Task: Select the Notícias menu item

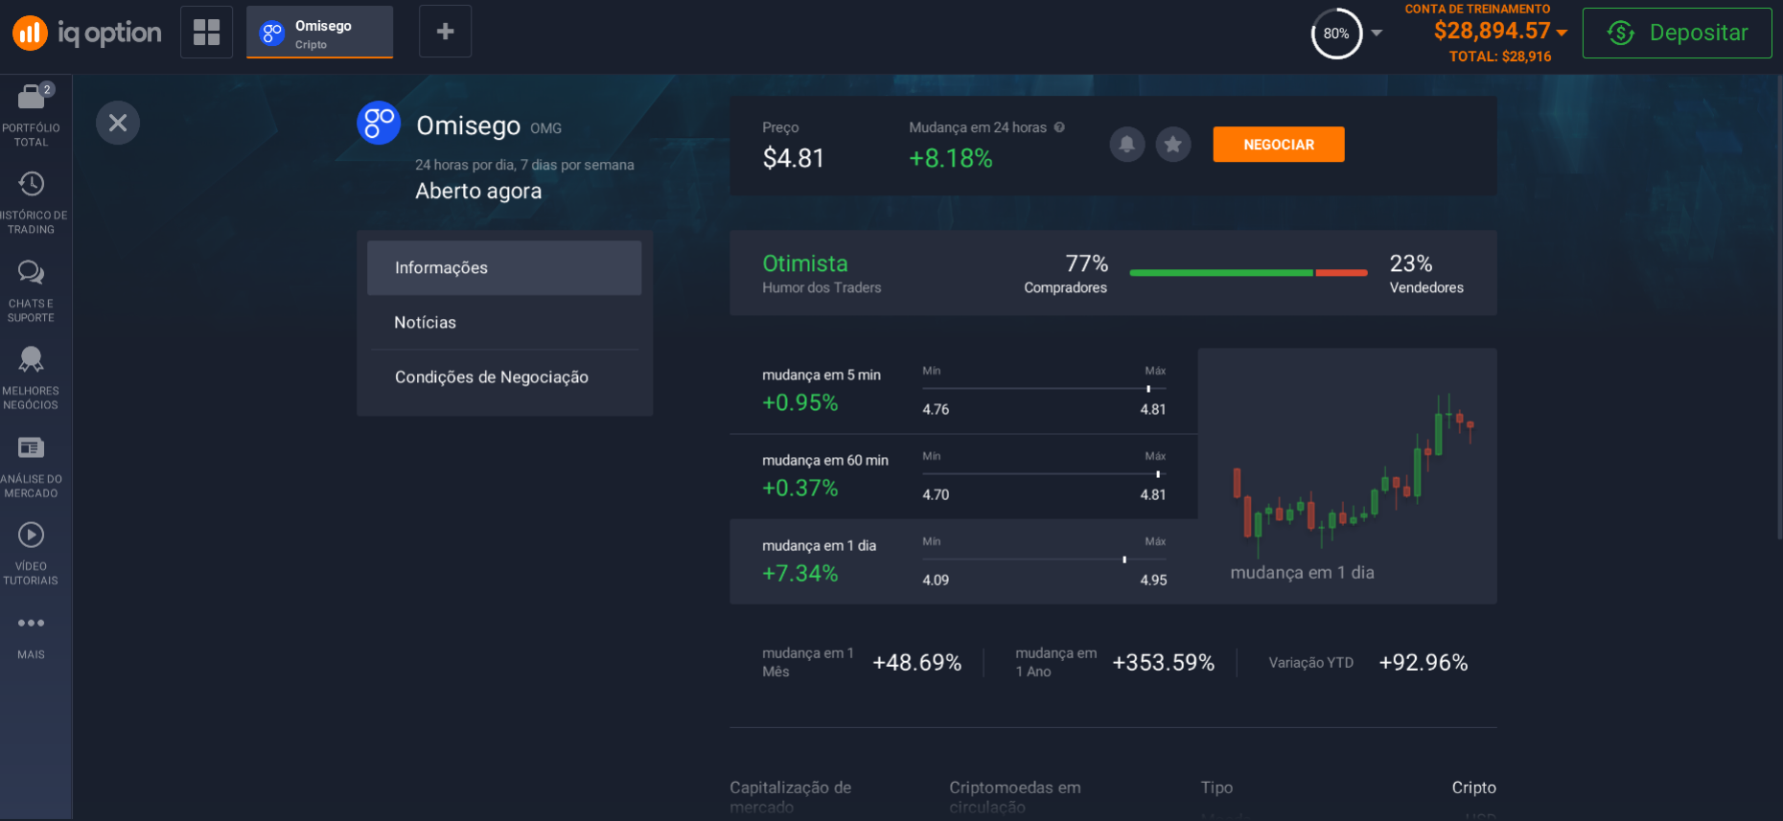Action: click(504, 322)
